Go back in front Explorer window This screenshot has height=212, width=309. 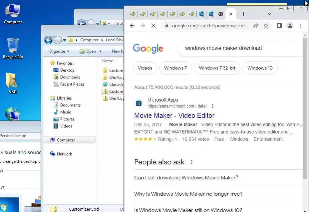[x=48, y=40]
